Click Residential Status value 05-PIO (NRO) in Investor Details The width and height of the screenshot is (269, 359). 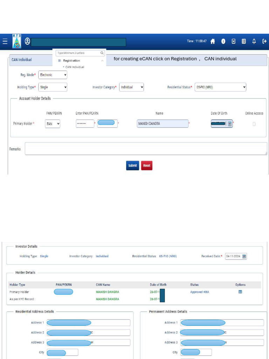[168, 256]
